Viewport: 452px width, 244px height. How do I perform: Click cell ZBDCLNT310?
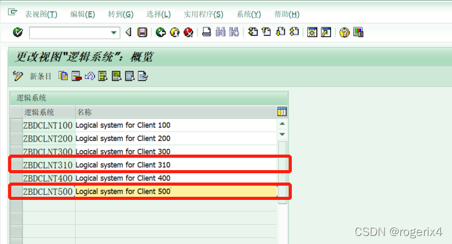48,165
